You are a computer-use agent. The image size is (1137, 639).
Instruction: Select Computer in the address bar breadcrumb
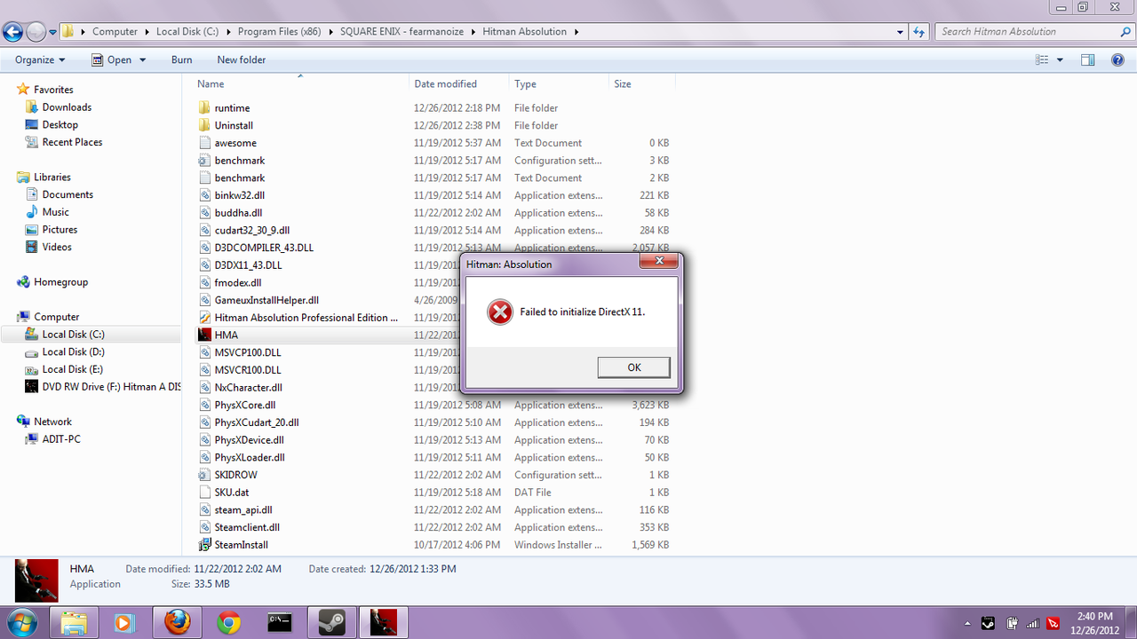click(115, 32)
